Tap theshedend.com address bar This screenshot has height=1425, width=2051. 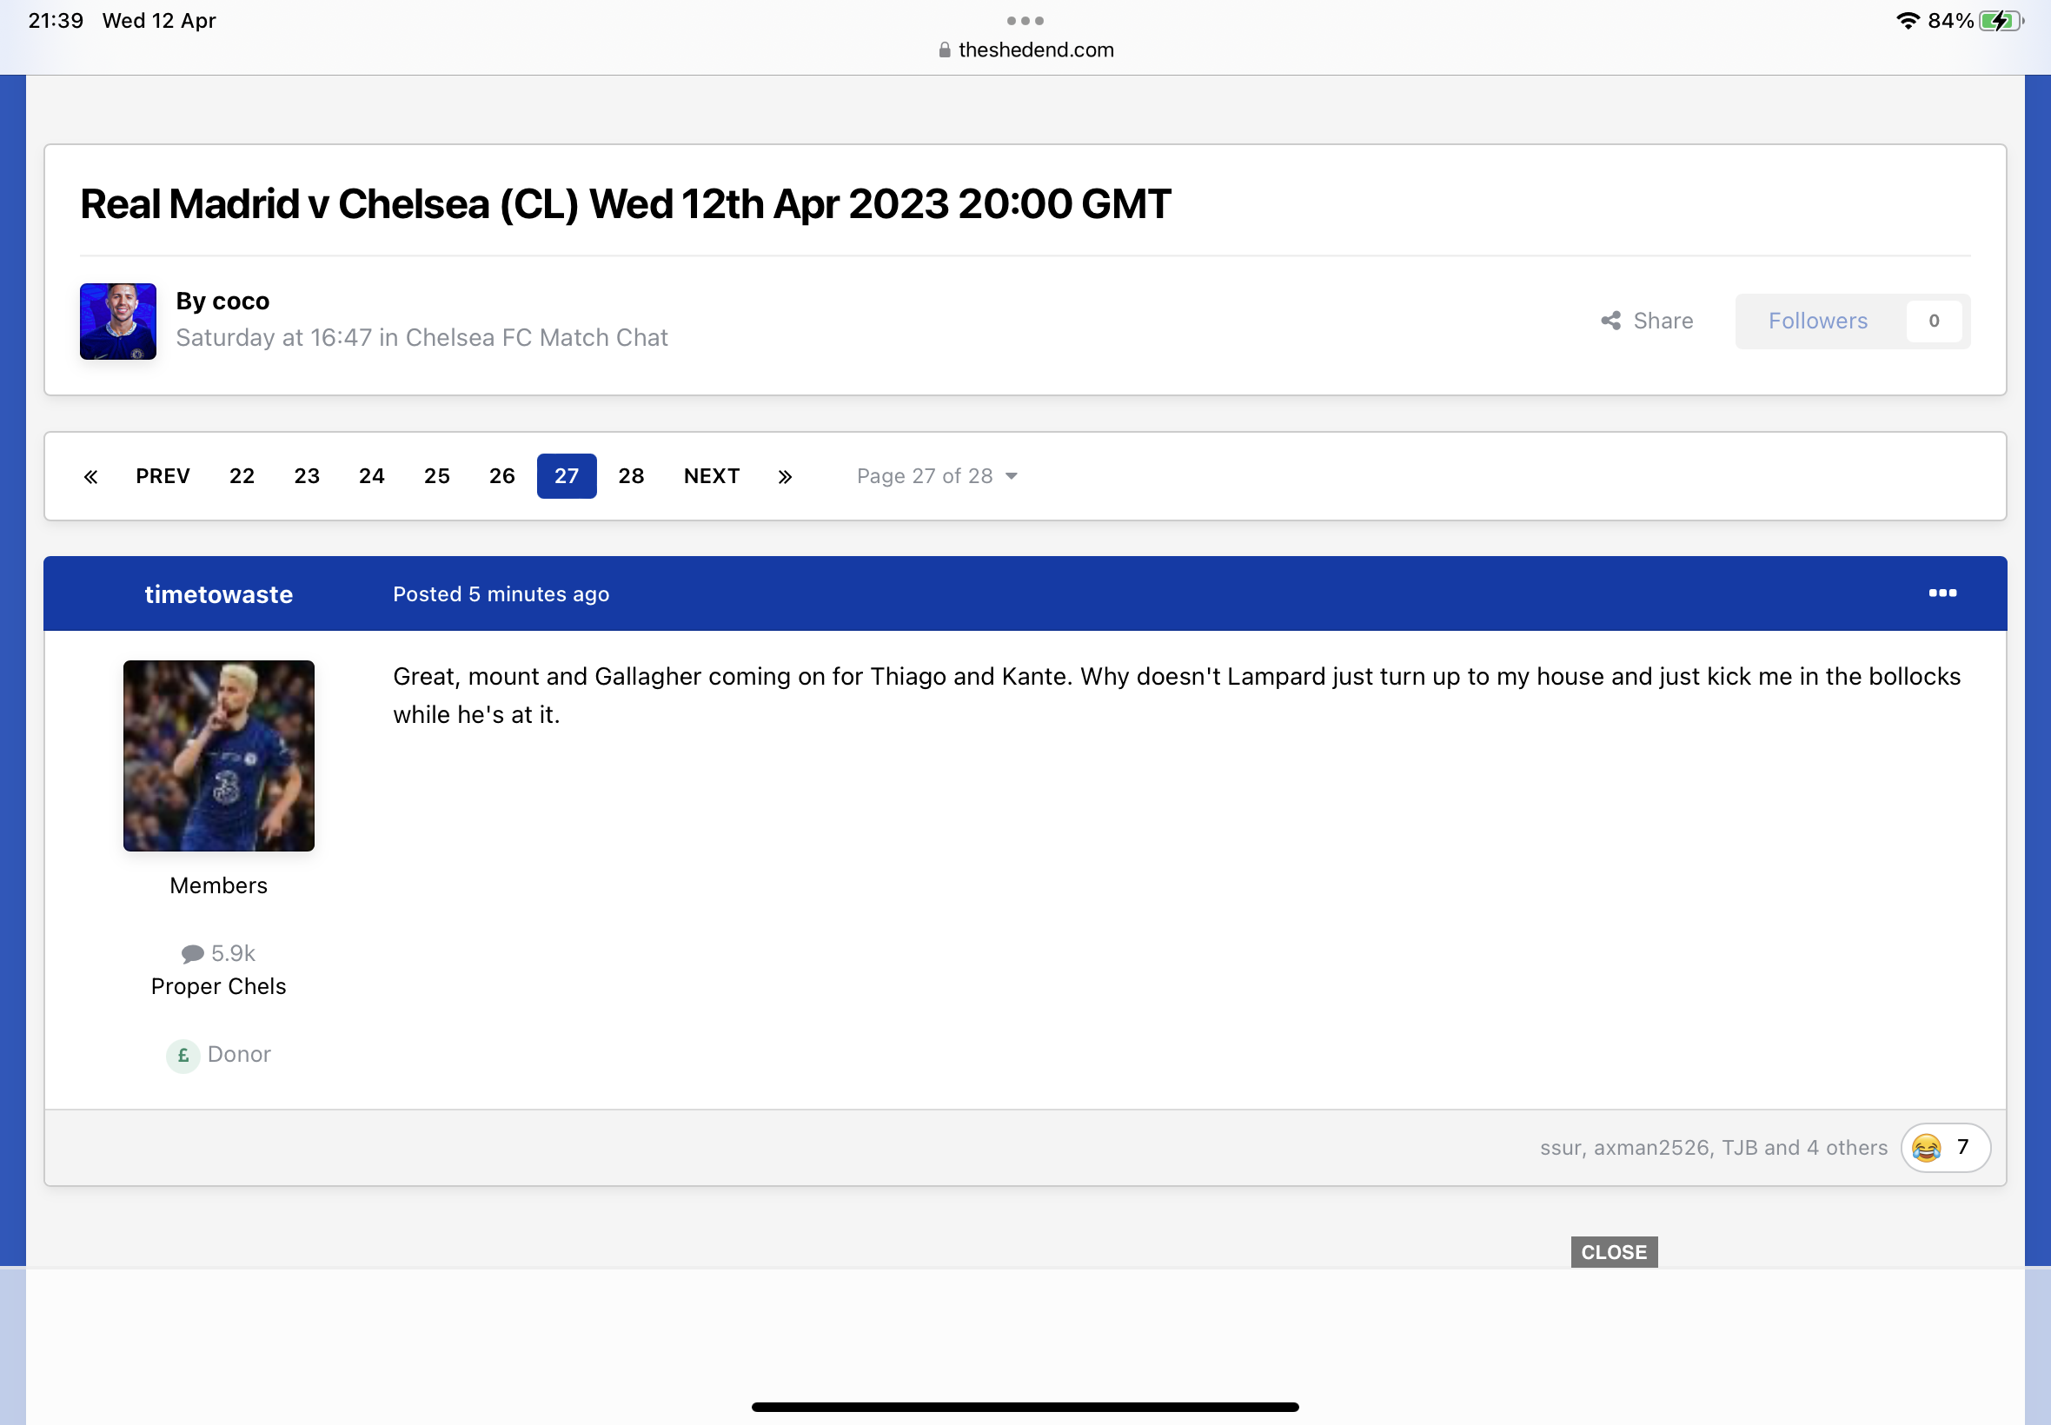pos(1026,50)
